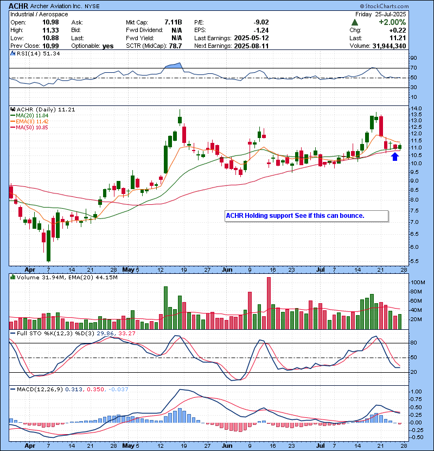The width and height of the screenshot is (434, 451).
Task: Click the May label on price chart axis
Action: pos(128,270)
